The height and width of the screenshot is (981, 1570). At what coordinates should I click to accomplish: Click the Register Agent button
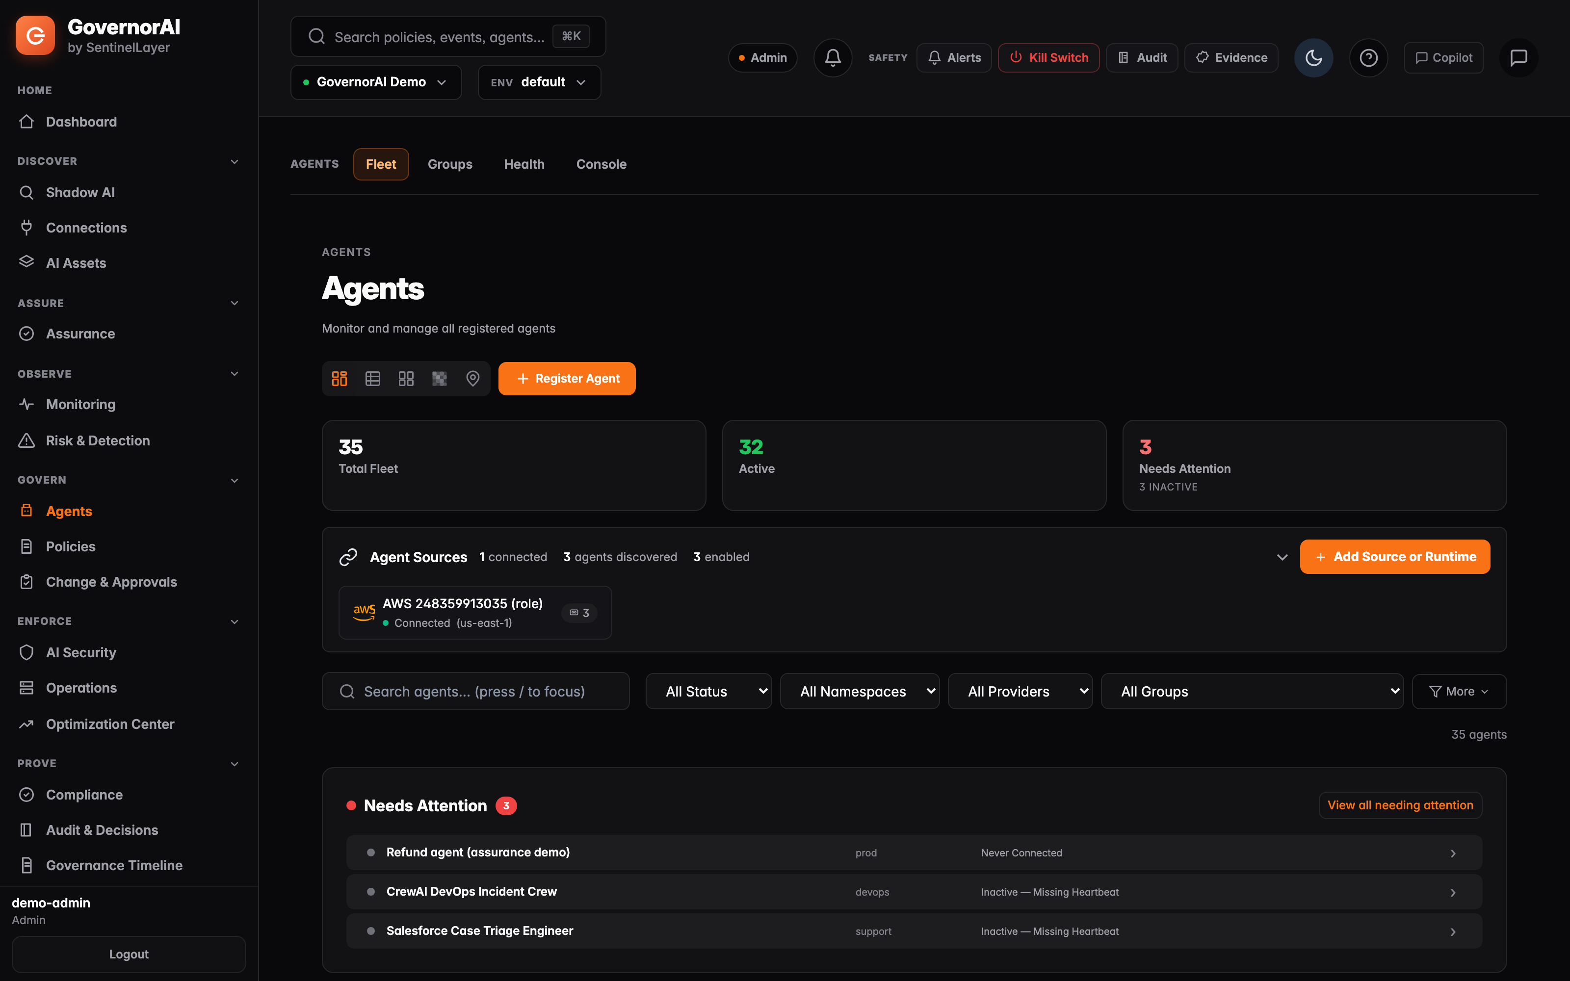click(567, 378)
